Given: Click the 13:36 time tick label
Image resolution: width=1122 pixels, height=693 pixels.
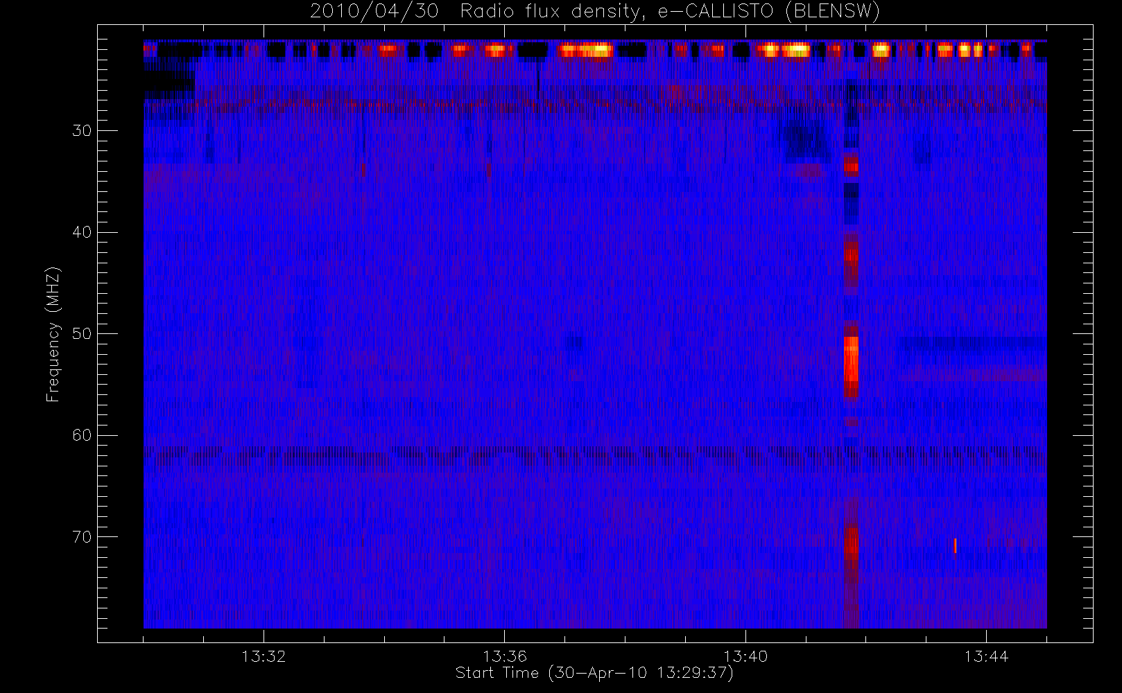Looking at the screenshot, I should point(505,656).
